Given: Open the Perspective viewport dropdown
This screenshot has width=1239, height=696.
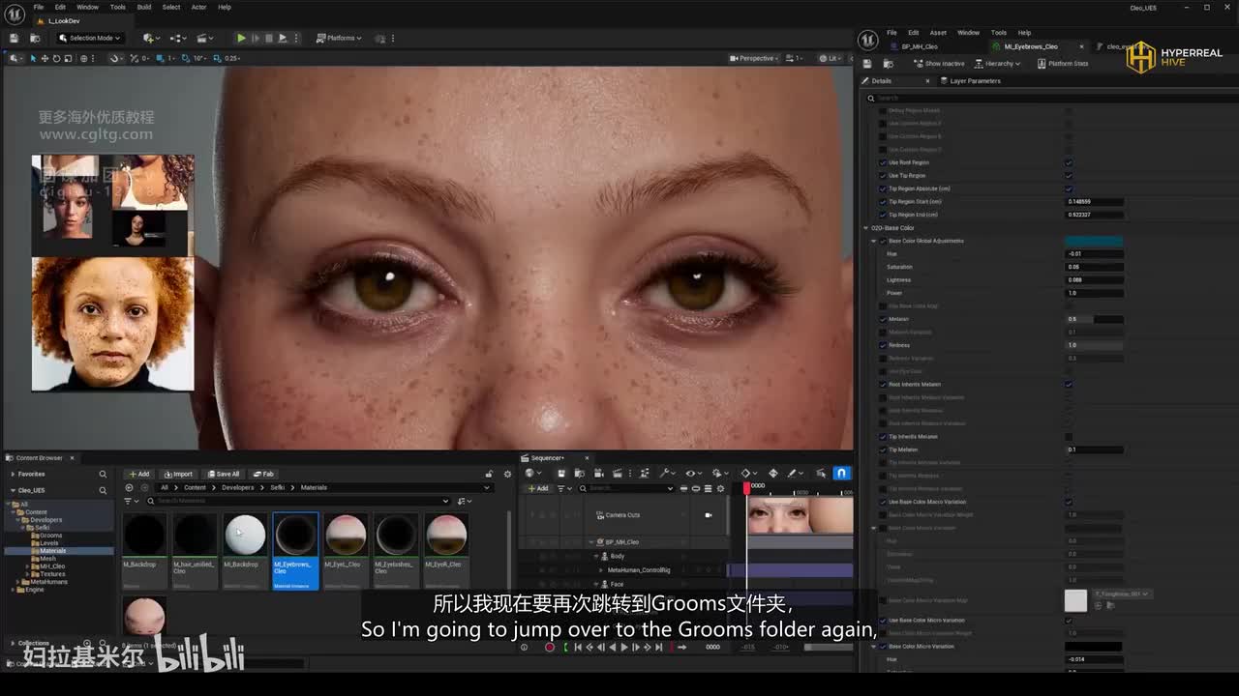Looking at the screenshot, I should point(754,58).
